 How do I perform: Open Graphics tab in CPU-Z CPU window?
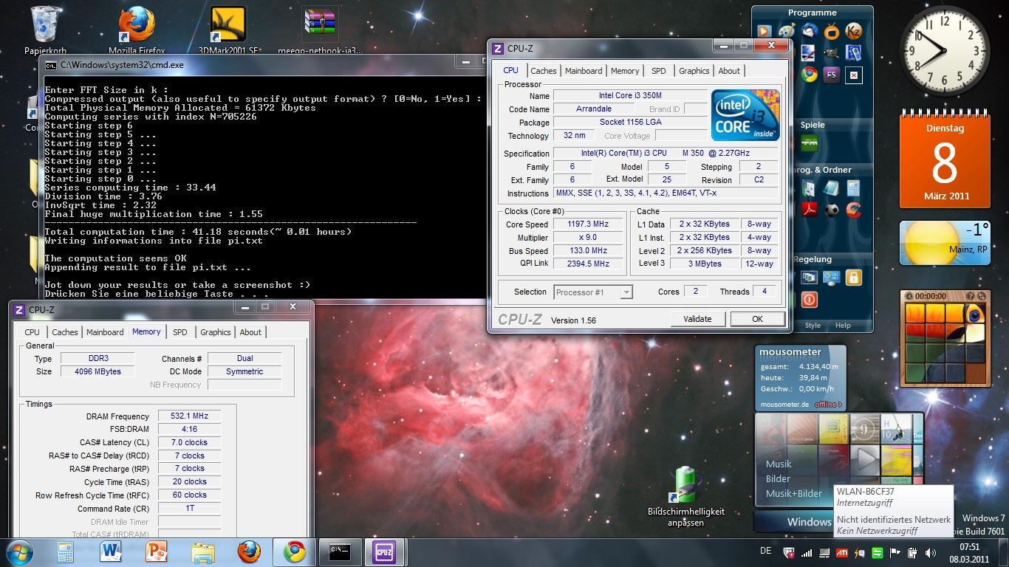(694, 71)
